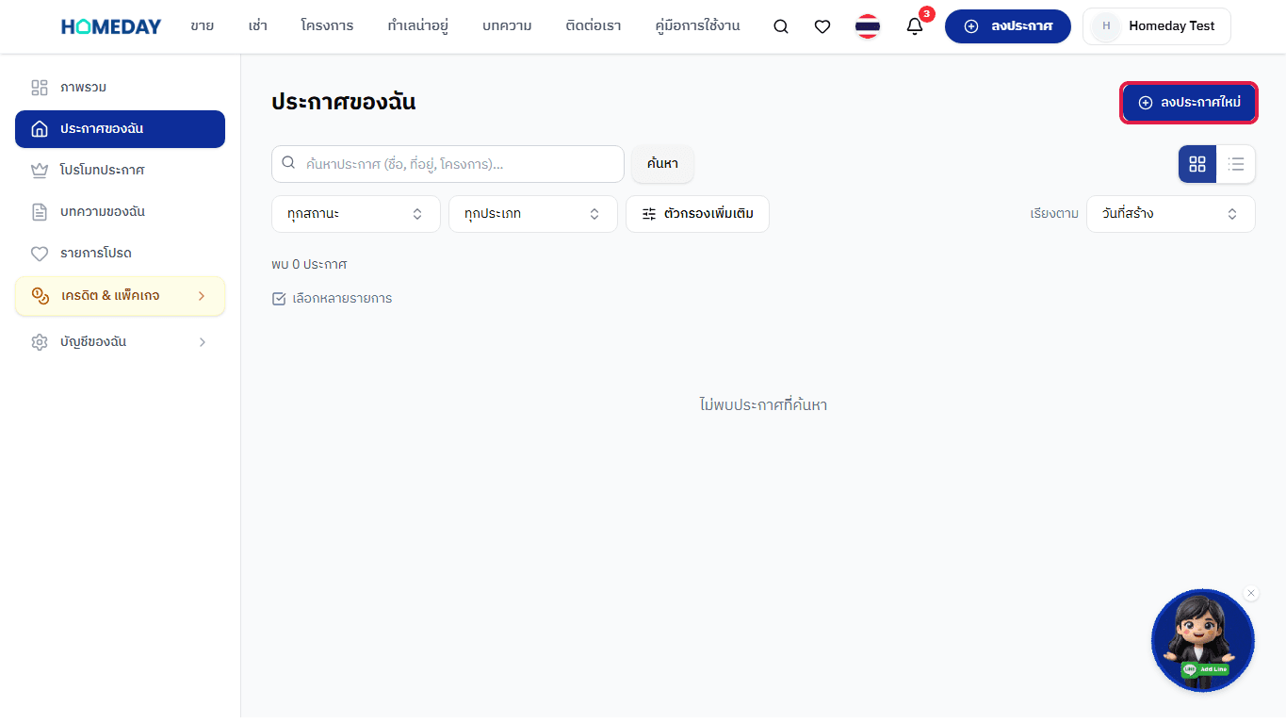This screenshot has width=1286, height=724.
Task: Switch to list view layout
Action: [1236, 164]
